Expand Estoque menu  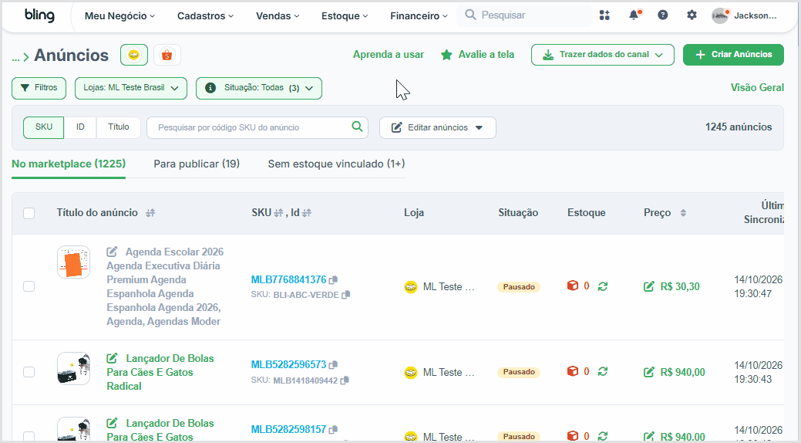coord(345,16)
